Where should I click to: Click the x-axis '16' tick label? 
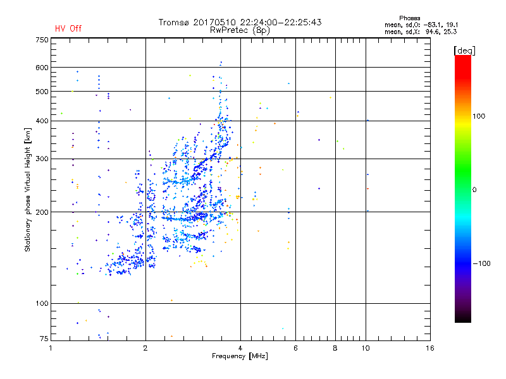(430, 348)
